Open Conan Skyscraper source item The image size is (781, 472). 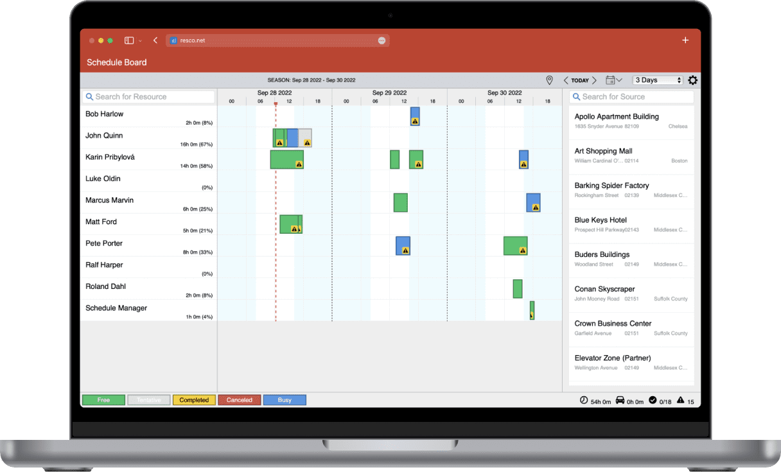click(x=632, y=295)
